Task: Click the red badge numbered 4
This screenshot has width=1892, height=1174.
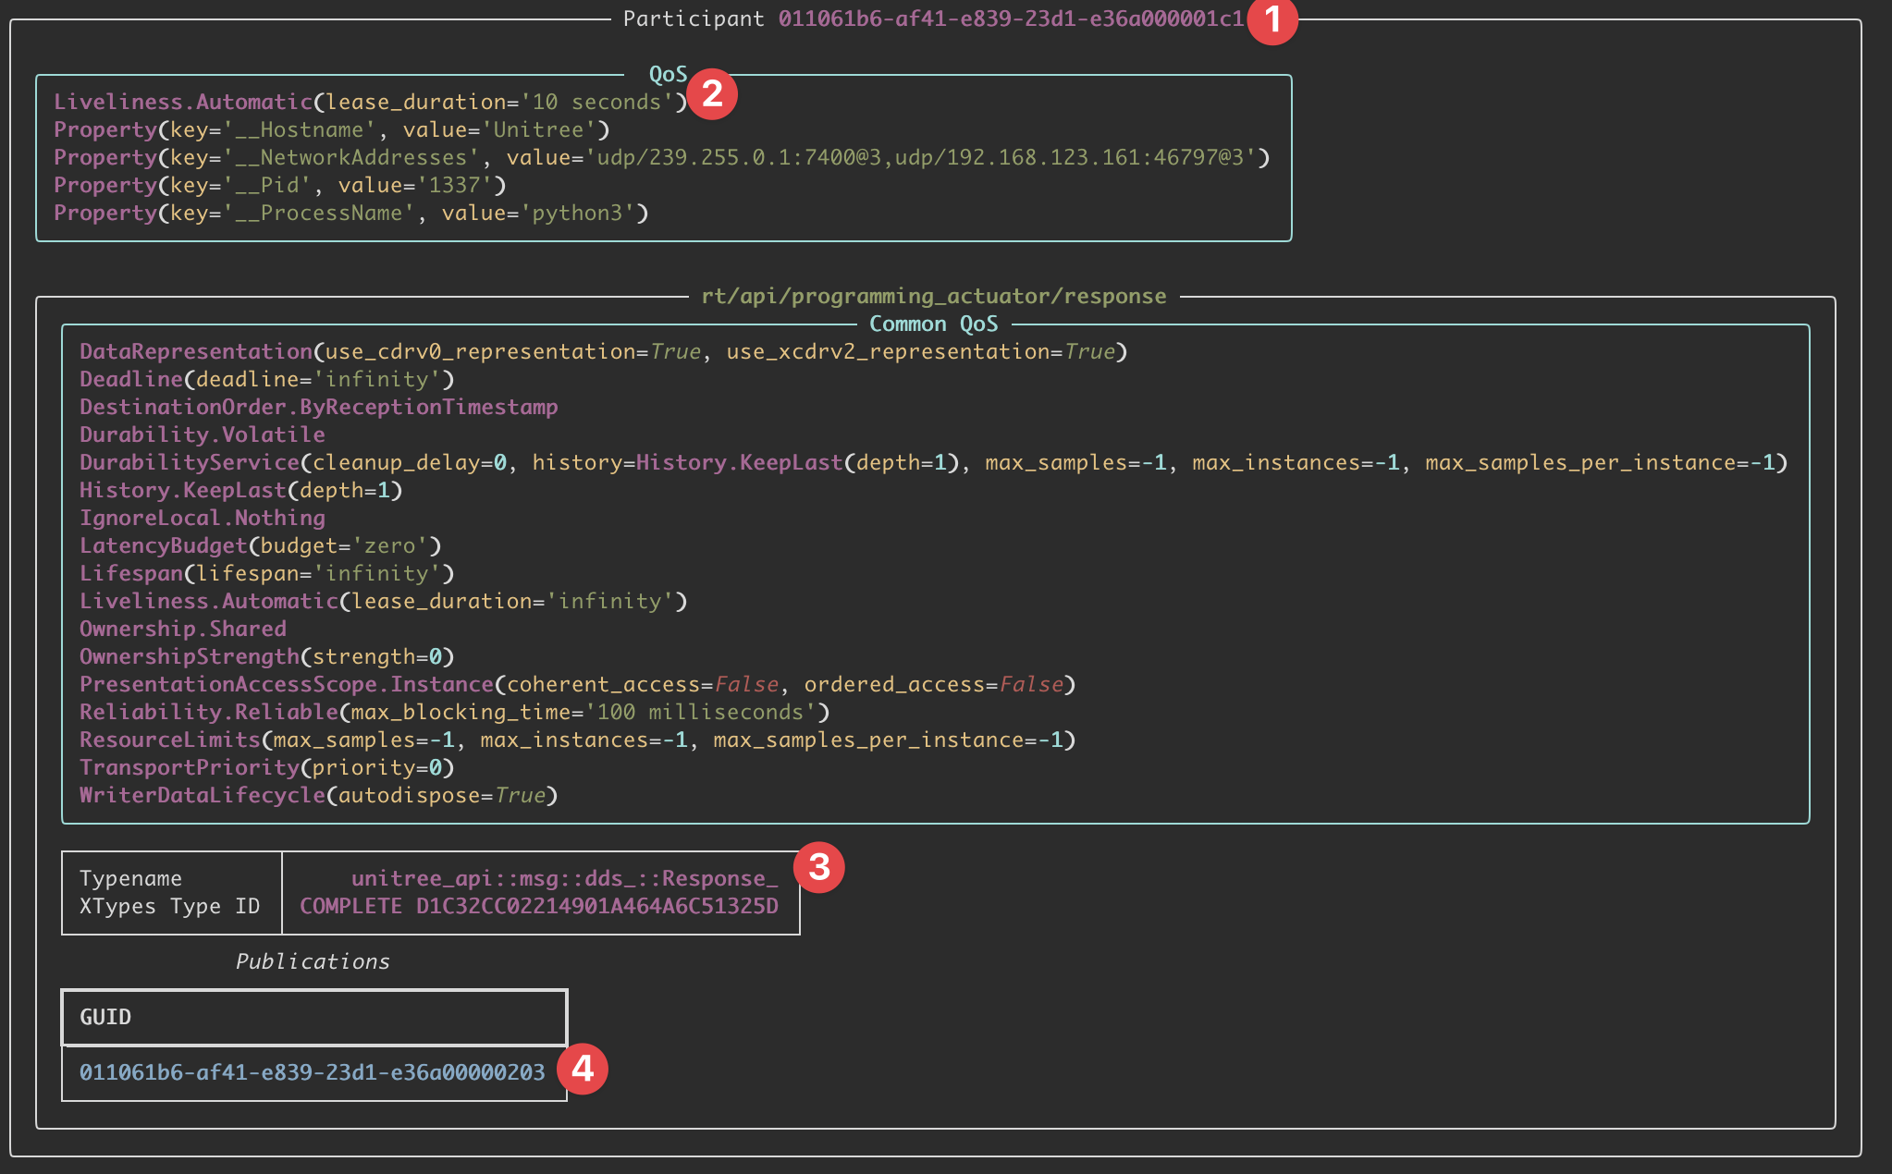Action: [x=583, y=1070]
